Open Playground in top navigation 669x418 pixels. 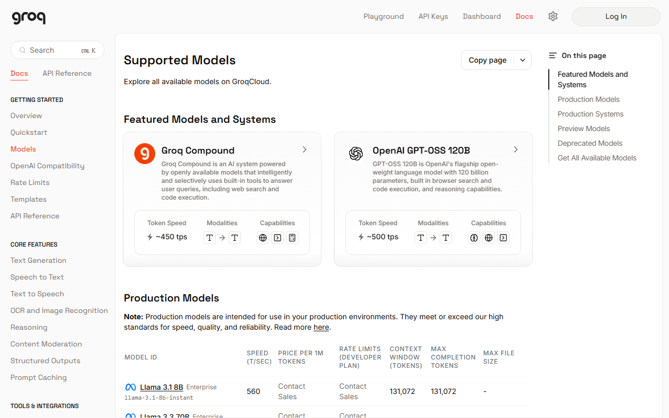(x=384, y=16)
